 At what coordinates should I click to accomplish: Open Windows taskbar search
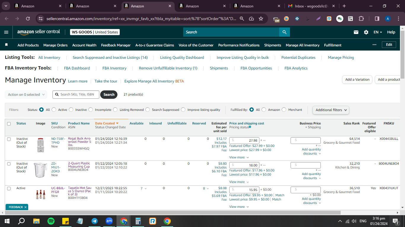point(21,221)
